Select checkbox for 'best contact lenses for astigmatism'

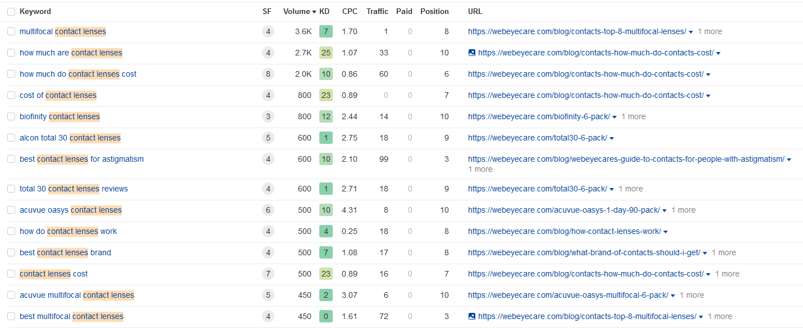click(11, 159)
